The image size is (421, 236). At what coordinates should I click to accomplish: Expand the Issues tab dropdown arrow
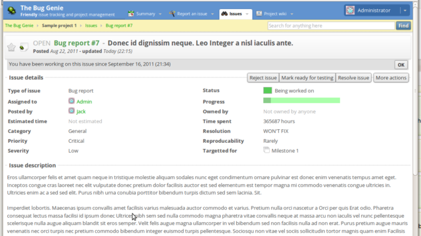point(247,14)
